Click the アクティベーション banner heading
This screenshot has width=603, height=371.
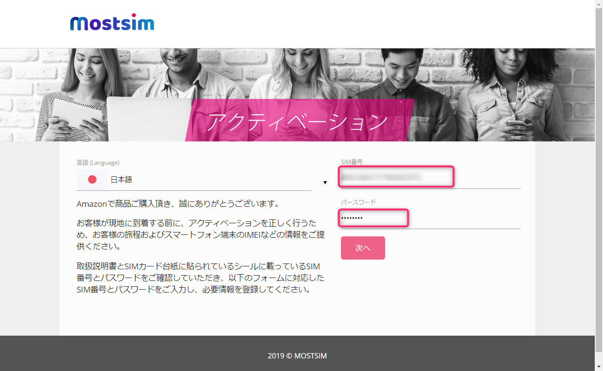click(297, 122)
